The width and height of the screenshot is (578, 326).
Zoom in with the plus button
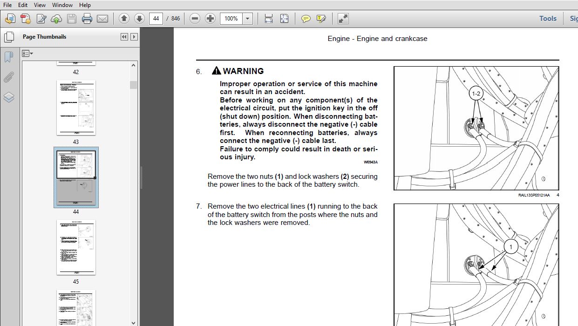click(x=211, y=19)
